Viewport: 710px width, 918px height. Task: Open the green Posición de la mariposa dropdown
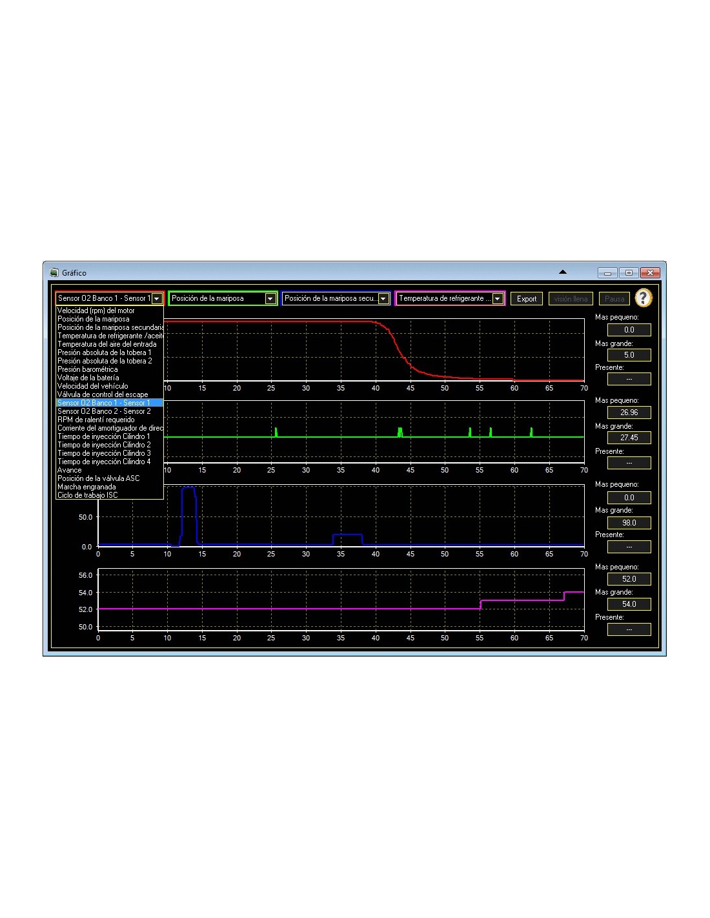tap(270, 299)
